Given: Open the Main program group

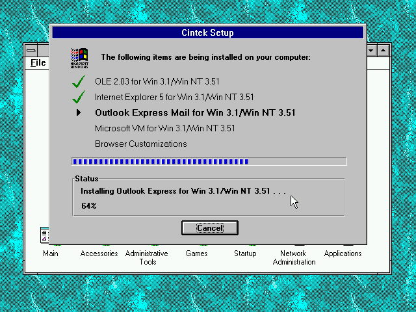Looking at the screenshot, I should (51, 253).
